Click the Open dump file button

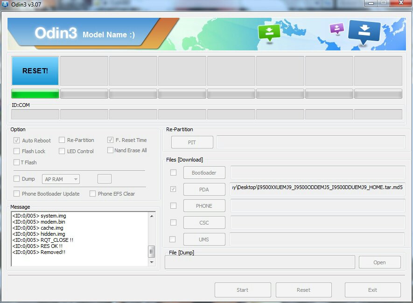pos(379,262)
